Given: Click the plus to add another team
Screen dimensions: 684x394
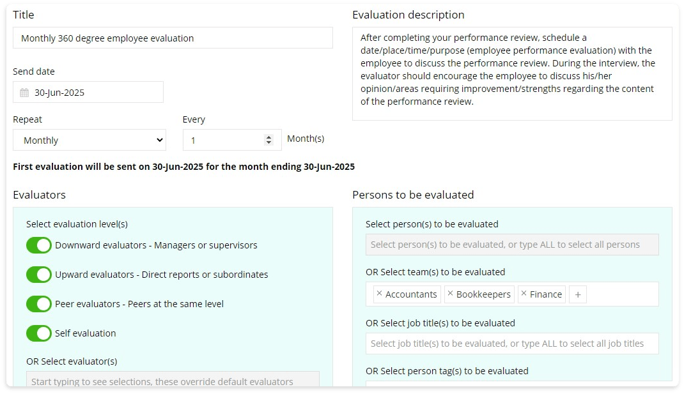Looking at the screenshot, I should 577,294.
